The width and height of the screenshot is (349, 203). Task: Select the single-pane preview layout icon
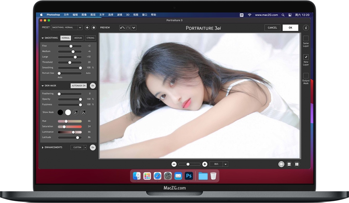click(x=281, y=164)
